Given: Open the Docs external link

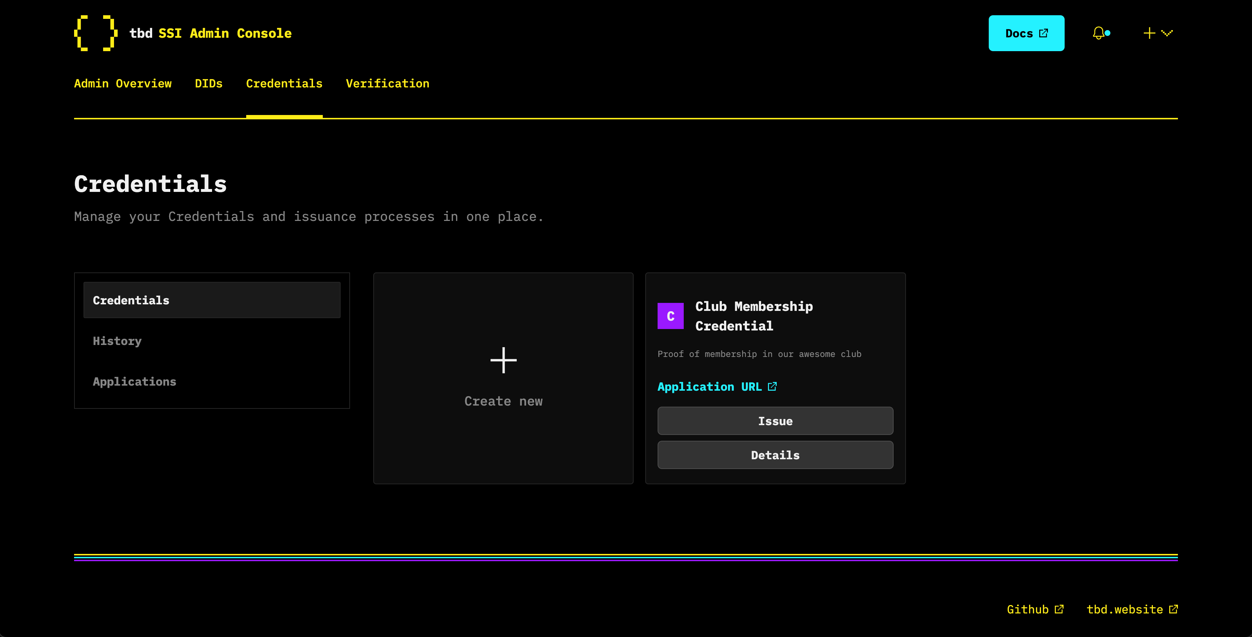Looking at the screenshot, I should [x=1026, y=33].
